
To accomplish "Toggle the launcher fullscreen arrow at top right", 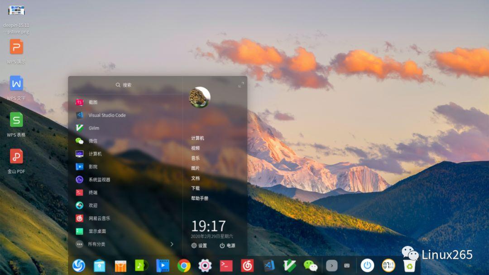I will click(241, 83).
